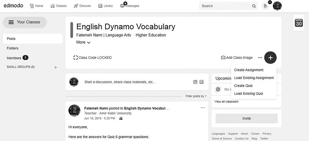This screenshot has height=141, width=309.
Task: Click the round plus create button
Action: pos(271,58)
